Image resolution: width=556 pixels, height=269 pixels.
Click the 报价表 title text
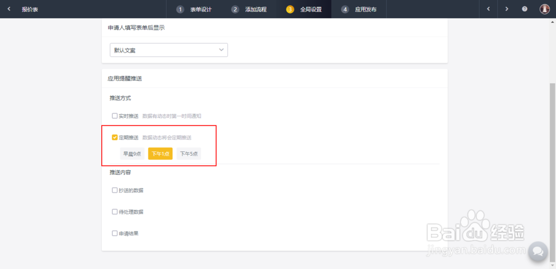(x=30, y=9)
